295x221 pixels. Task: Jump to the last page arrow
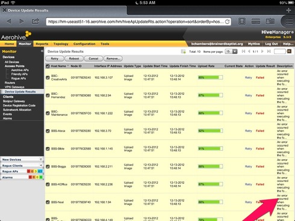(x=269, y=52)
